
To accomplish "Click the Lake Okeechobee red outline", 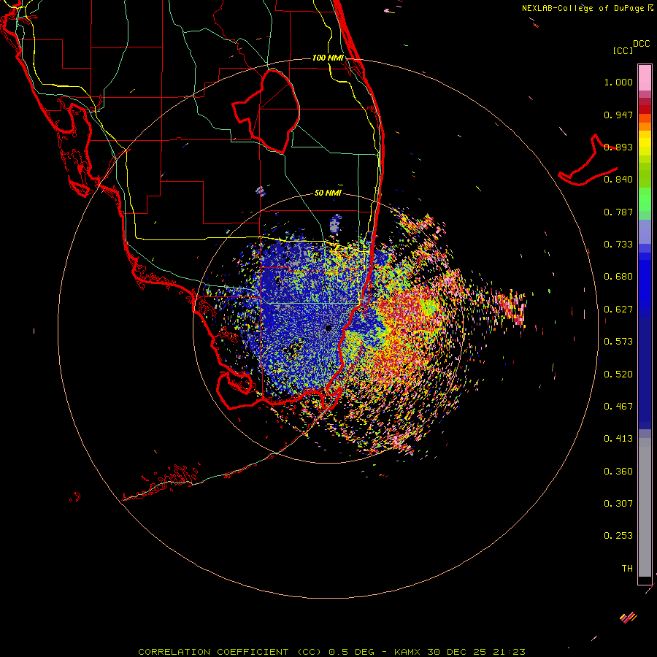I will coord(266,111).
